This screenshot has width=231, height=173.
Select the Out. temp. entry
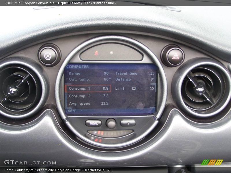click(x=90, y=79)
